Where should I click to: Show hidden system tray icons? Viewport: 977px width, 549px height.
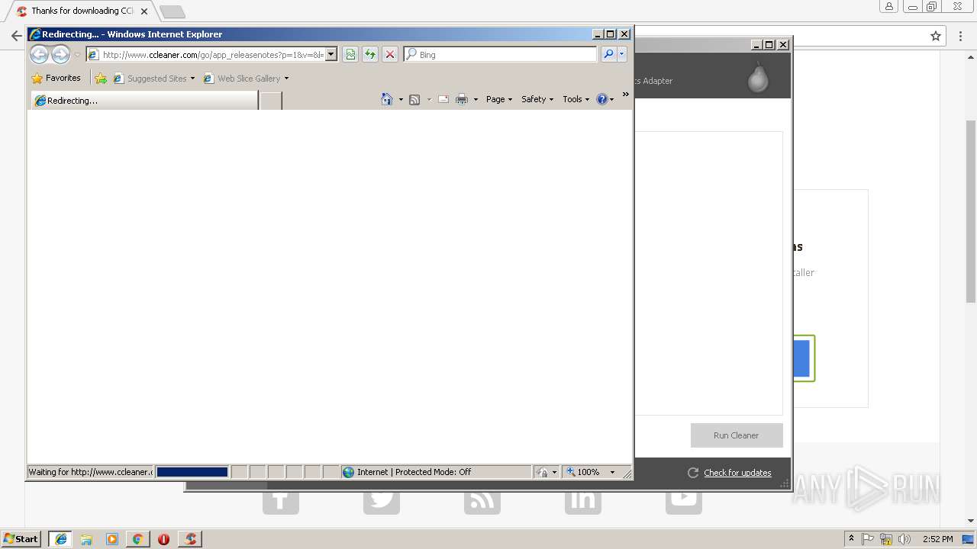pos(852,539)
